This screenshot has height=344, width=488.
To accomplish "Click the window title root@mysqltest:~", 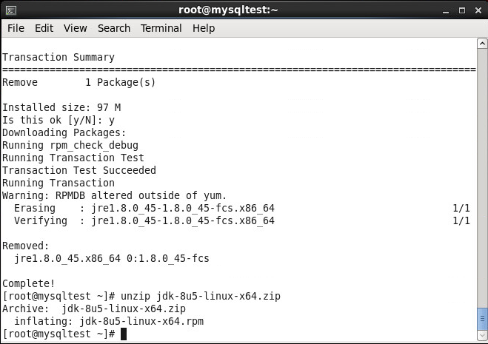I will 228,10.
